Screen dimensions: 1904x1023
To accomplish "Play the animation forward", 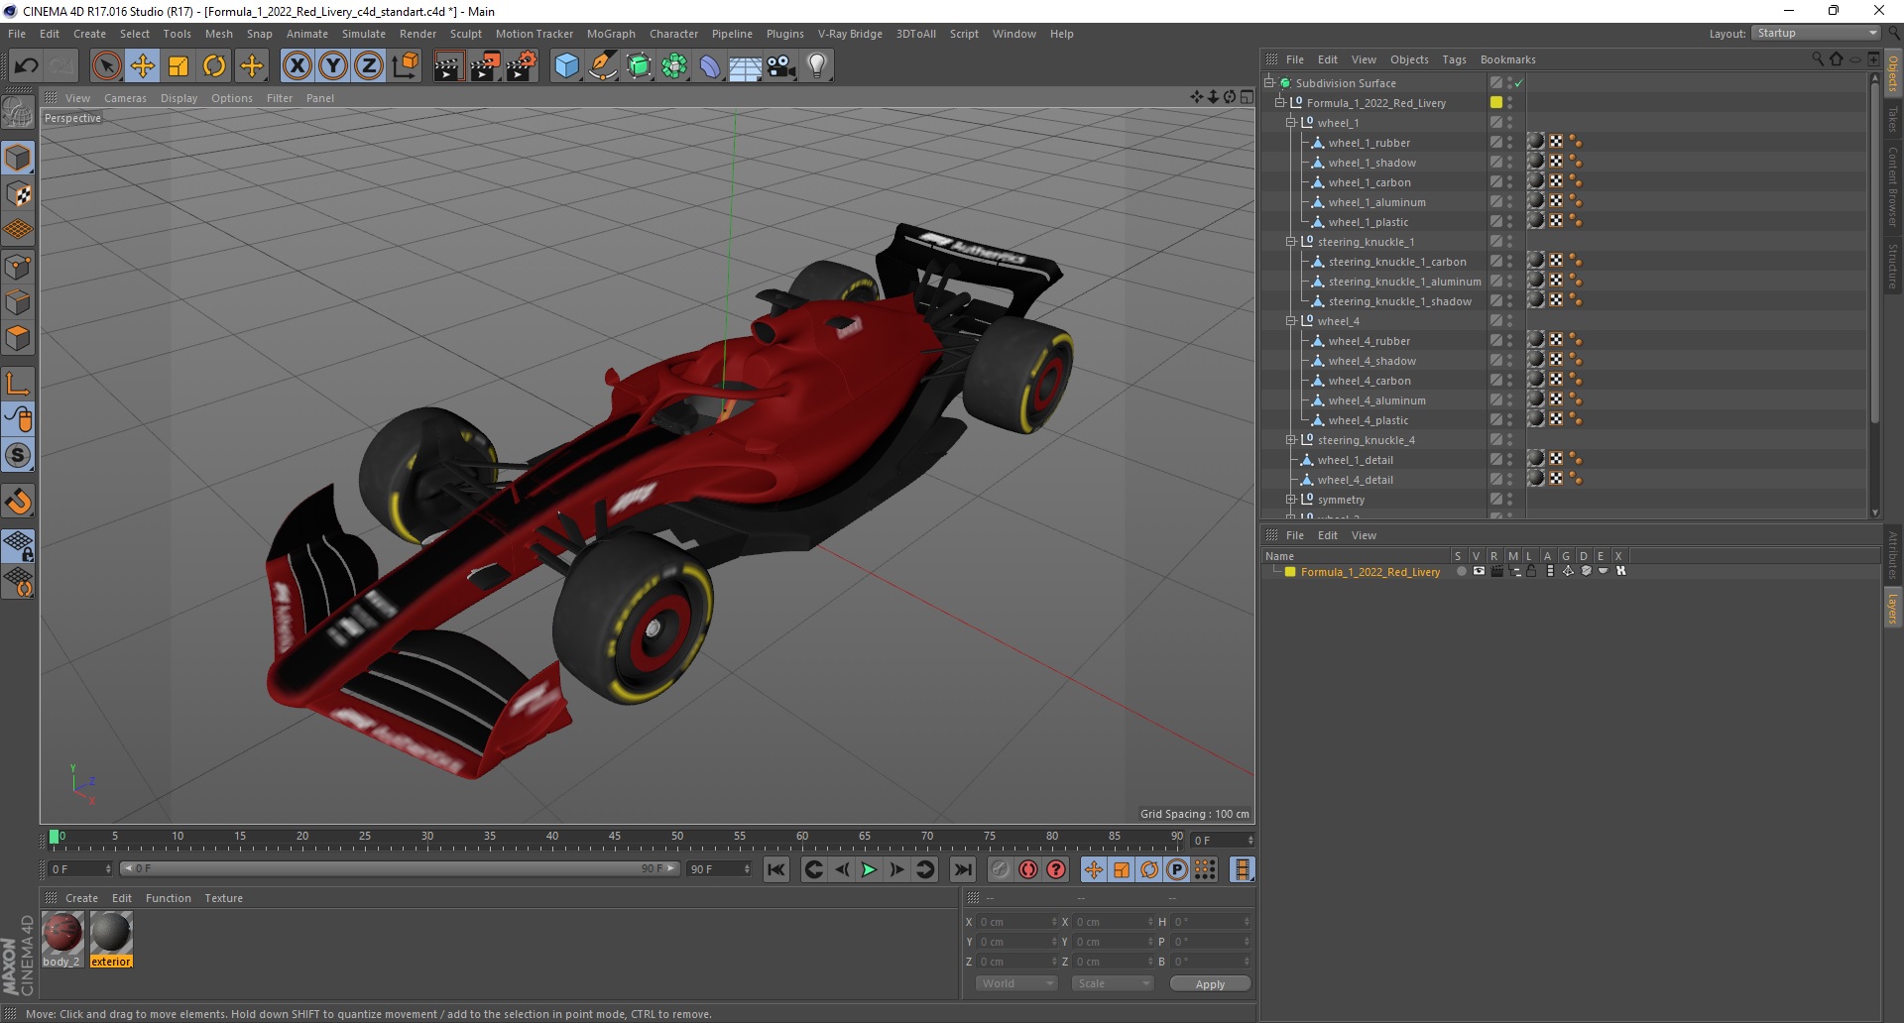I will tap(869, 869).
